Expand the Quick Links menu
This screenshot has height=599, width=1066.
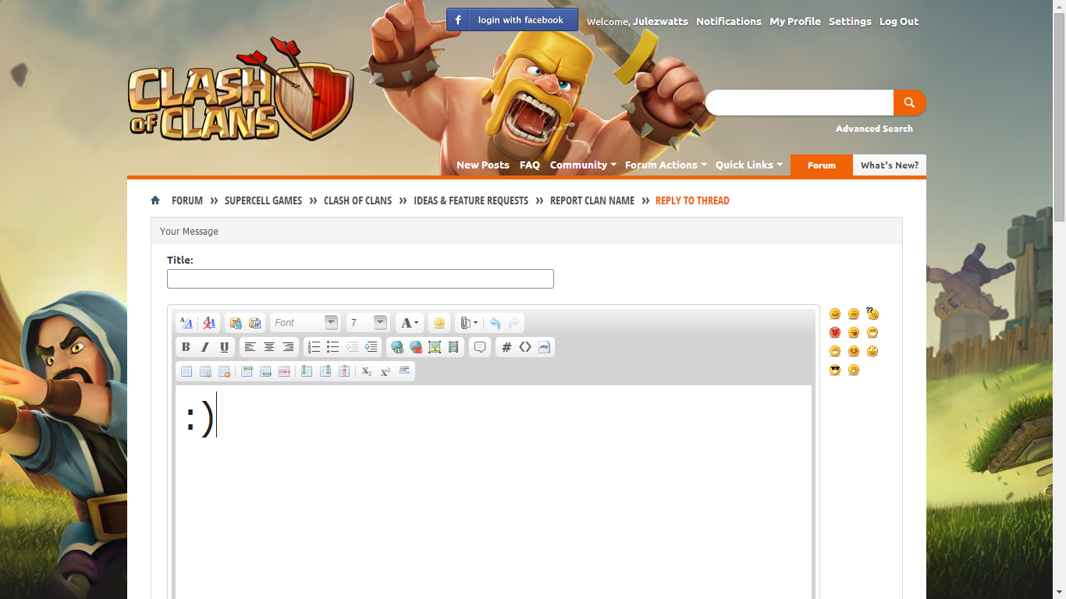749,165
